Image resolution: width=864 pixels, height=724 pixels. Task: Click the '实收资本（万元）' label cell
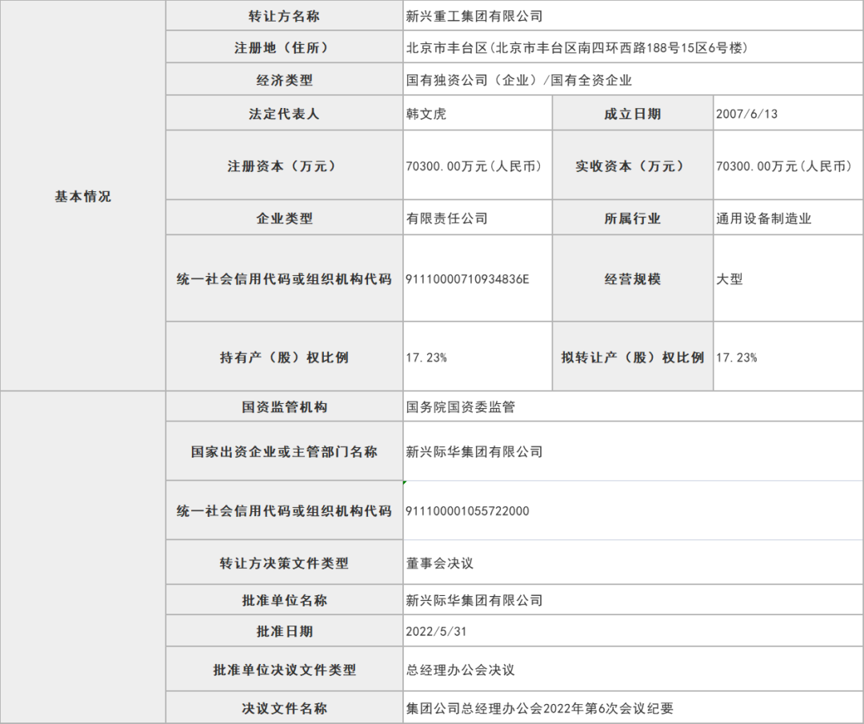[x=633, y=166]
